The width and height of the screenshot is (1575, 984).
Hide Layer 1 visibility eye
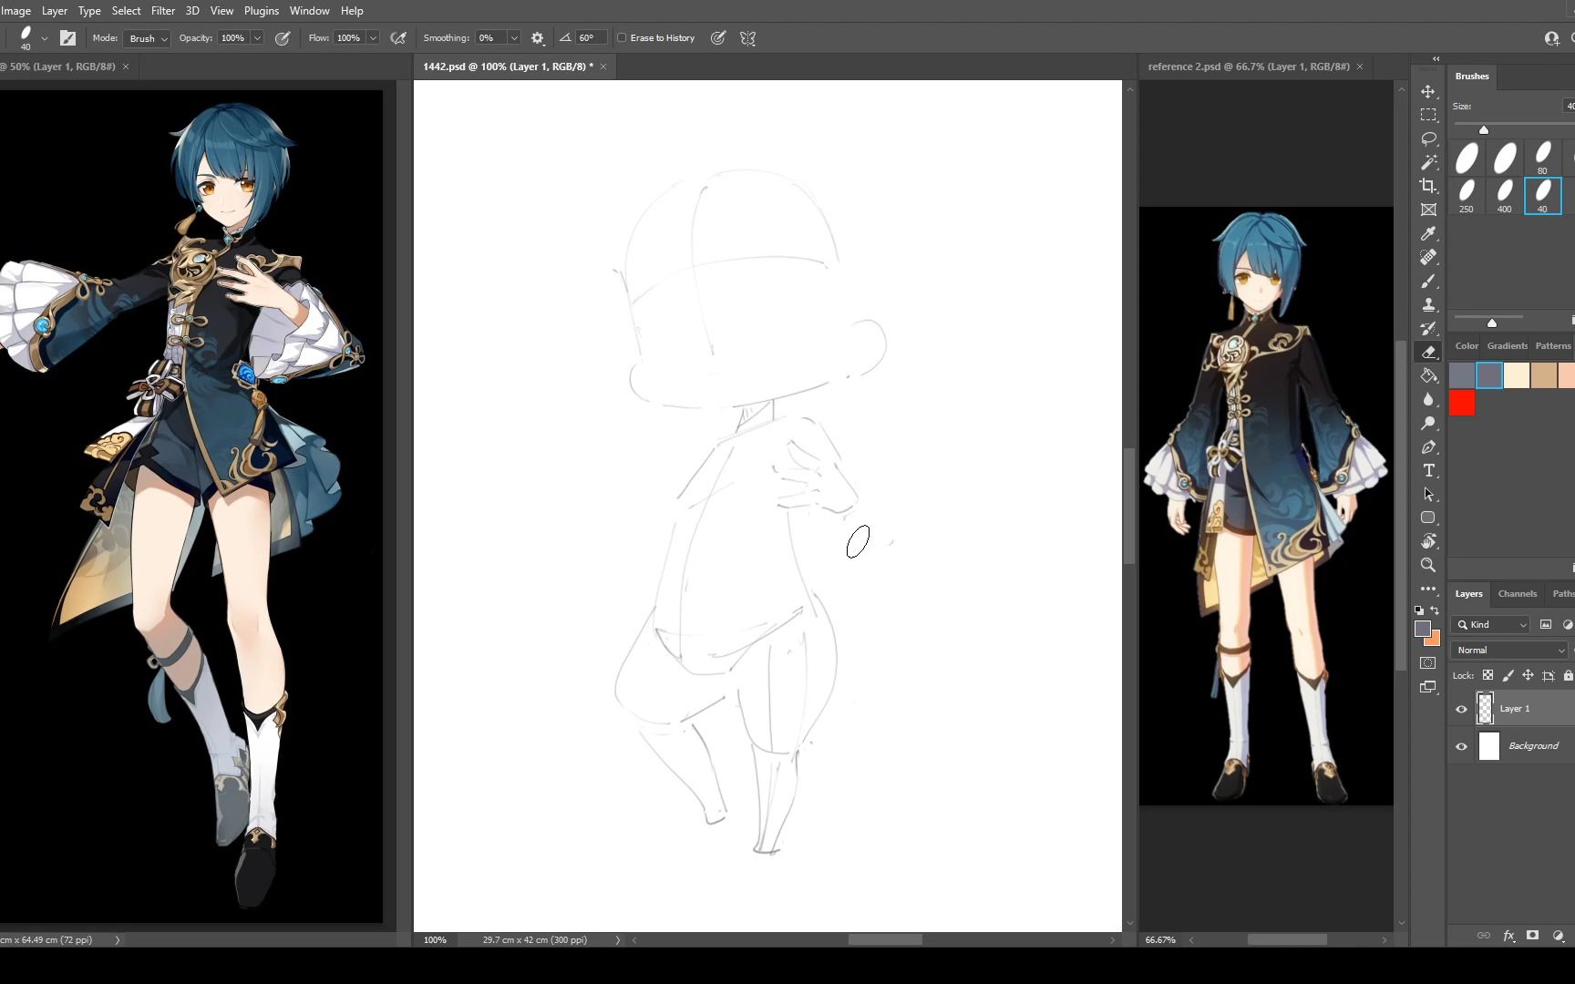(x=1462, y=709)
